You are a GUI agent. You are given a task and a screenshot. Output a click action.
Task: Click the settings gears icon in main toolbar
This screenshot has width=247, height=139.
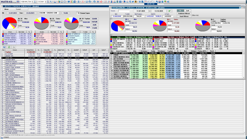click(168, 2)
